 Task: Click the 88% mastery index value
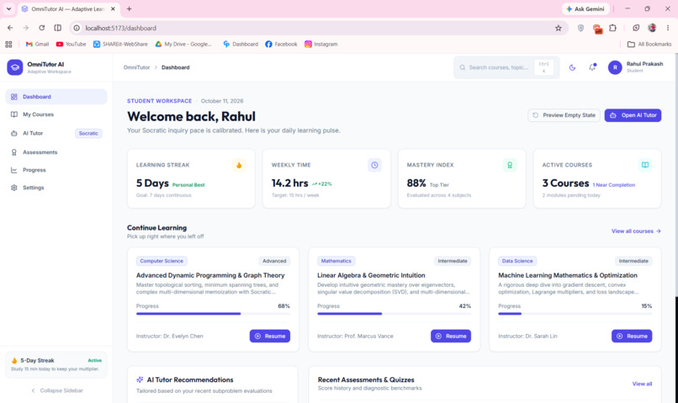pos(416,183)
